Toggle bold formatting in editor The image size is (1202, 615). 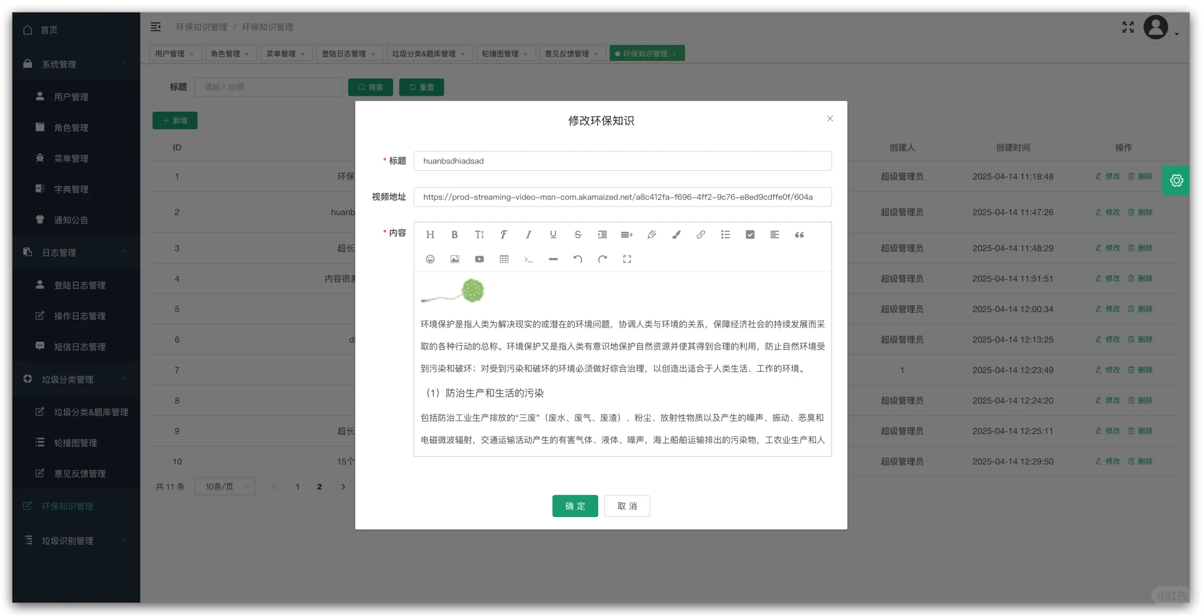pyautogui.click(x=454, y=235)
